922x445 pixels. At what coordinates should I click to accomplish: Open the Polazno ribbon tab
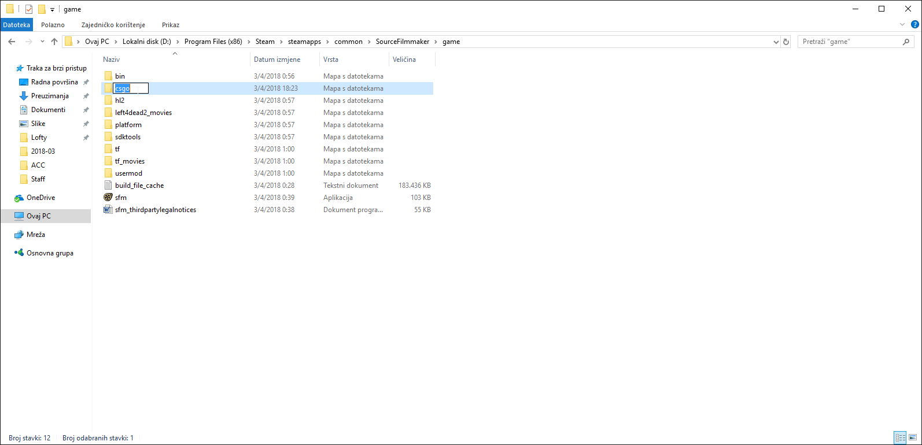coord(53,25)
